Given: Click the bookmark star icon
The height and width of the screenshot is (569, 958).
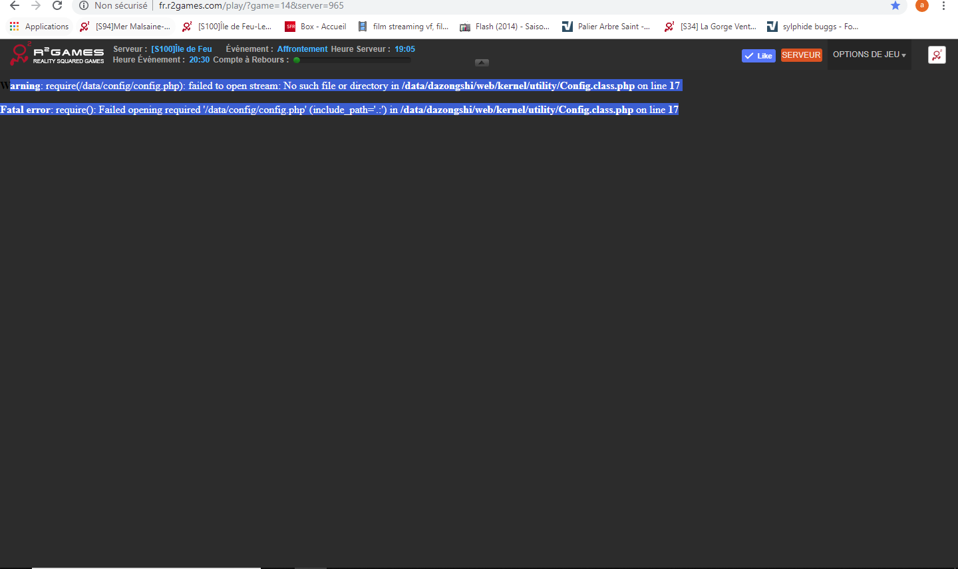Looking at the screenshot, I should [x=895, y=6].
